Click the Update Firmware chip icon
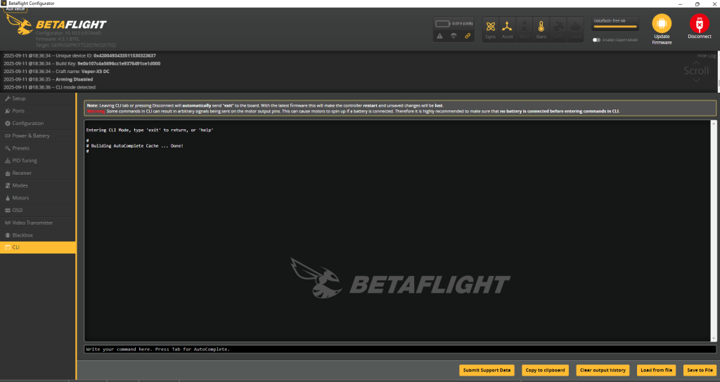Screen dimensions: 720x382 [662, 23]
